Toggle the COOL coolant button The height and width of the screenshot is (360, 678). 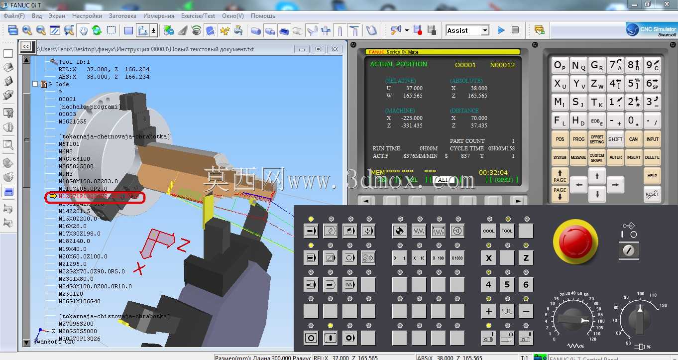tap(489, 231)
